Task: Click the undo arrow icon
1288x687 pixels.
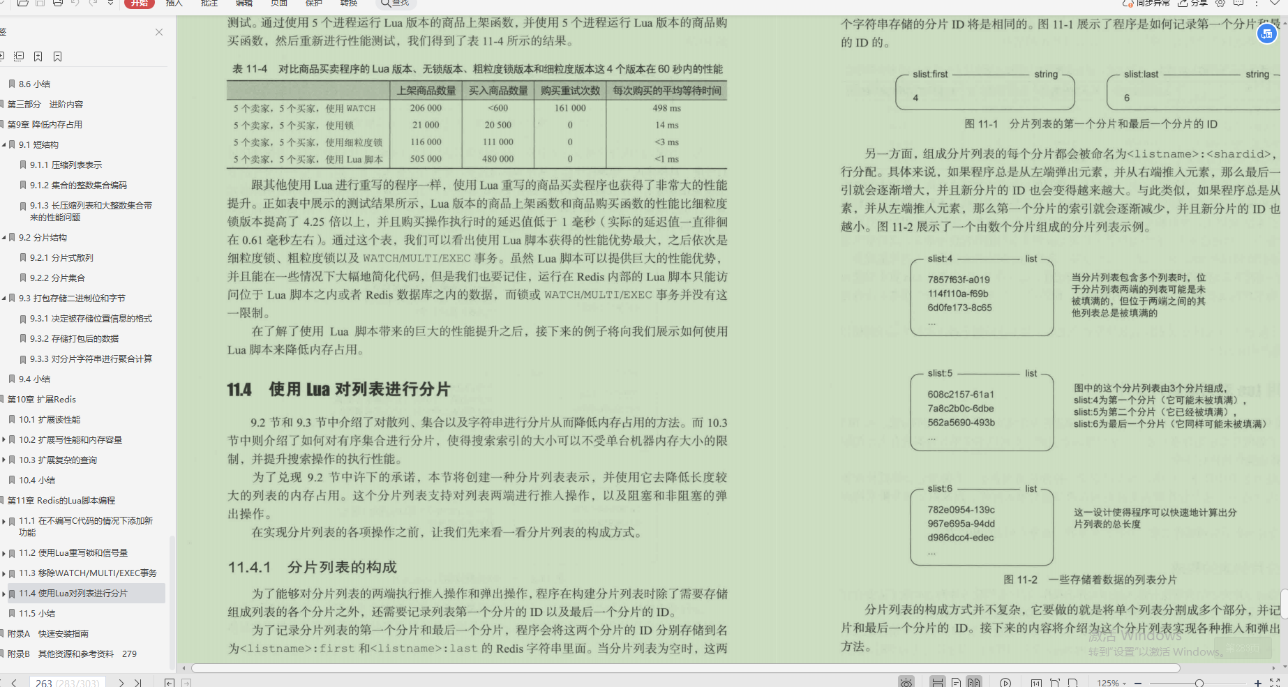Action: tap(75, 3)
